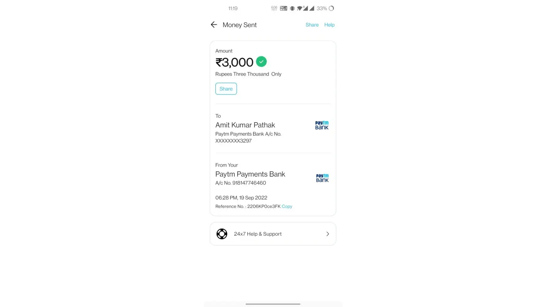546x307 pixels.
Task: Tap the home gesture bar at the bottom
Action: pos(273,304)
